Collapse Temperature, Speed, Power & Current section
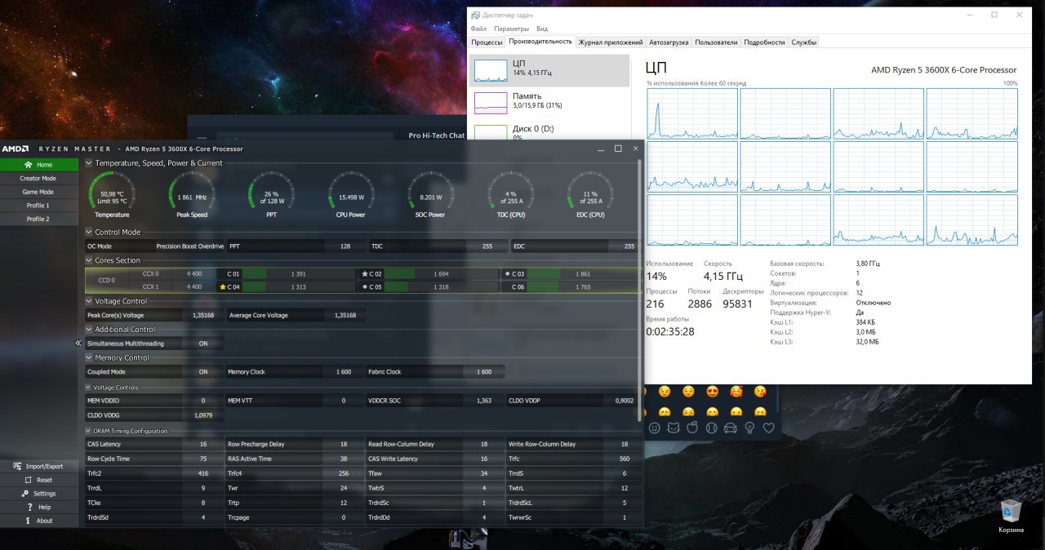Image resolution: width=1045 pixels, height=550 pixels. click(x=89, y=163)
